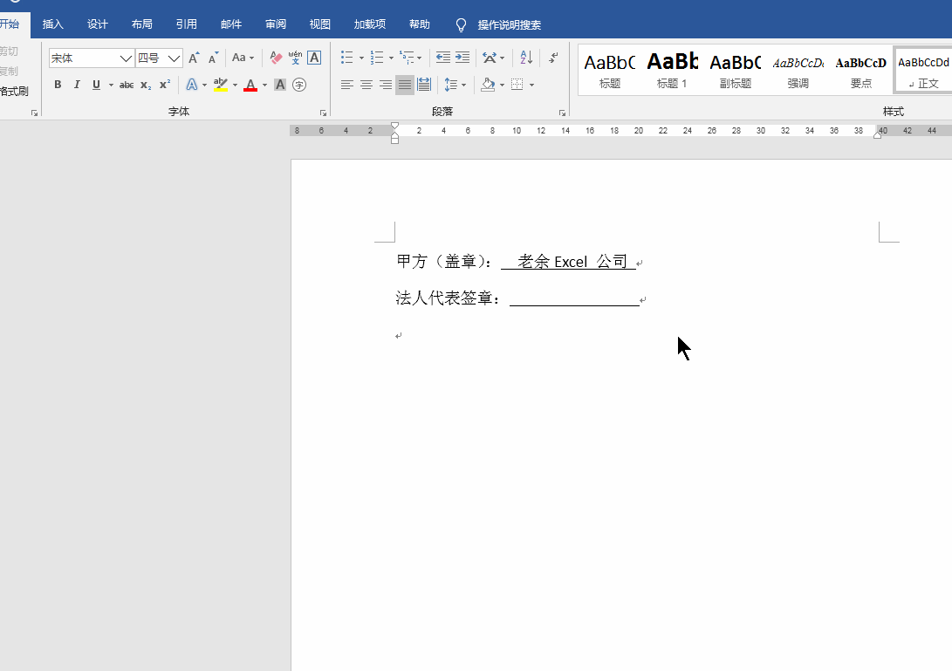Increase paragraph indent
The image size is (952, 671).
click(x=462, y=58)
